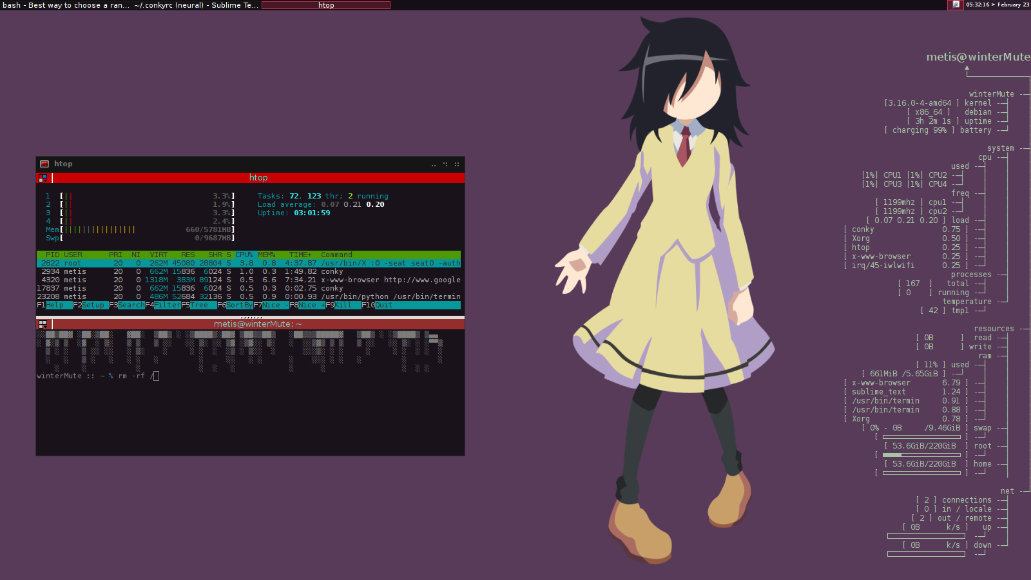Click conky net connections line
This screenshot has width=1031, height=580.
[x=954, y=500]
